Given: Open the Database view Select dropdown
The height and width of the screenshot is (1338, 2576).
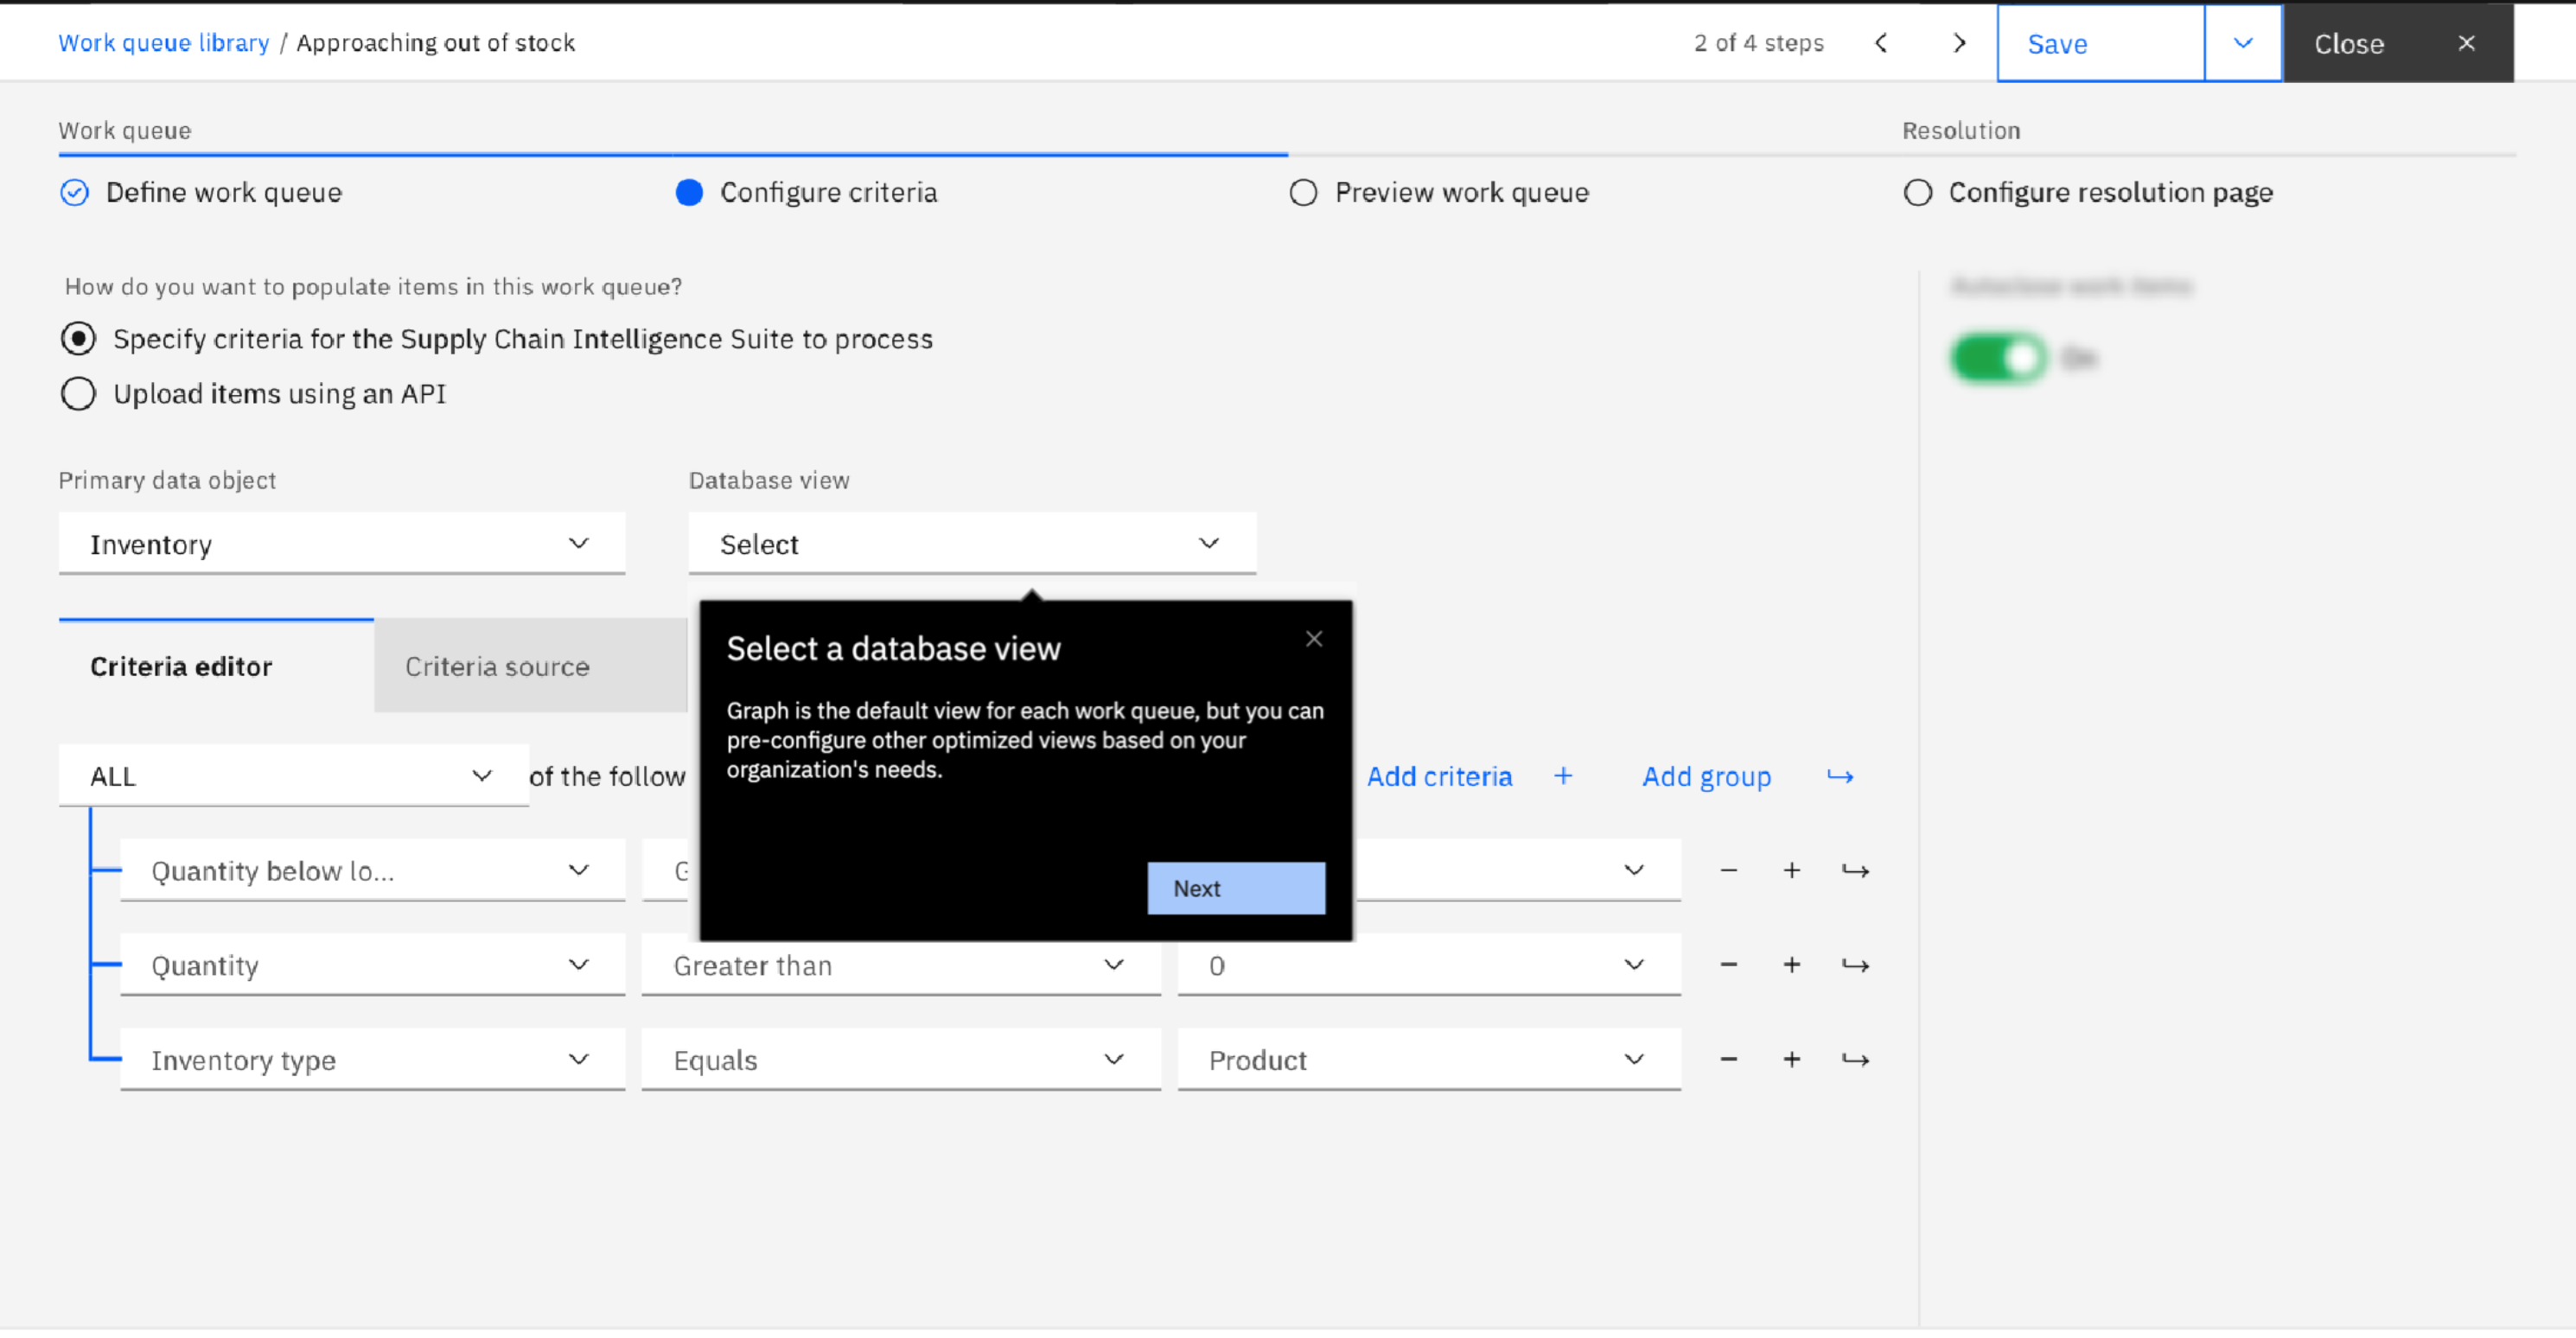Looking at the screenshot, I should coord(971,545).
